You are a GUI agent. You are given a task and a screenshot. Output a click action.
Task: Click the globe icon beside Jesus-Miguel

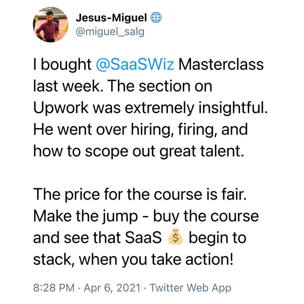pyautogui.click(x=156, y=17)
